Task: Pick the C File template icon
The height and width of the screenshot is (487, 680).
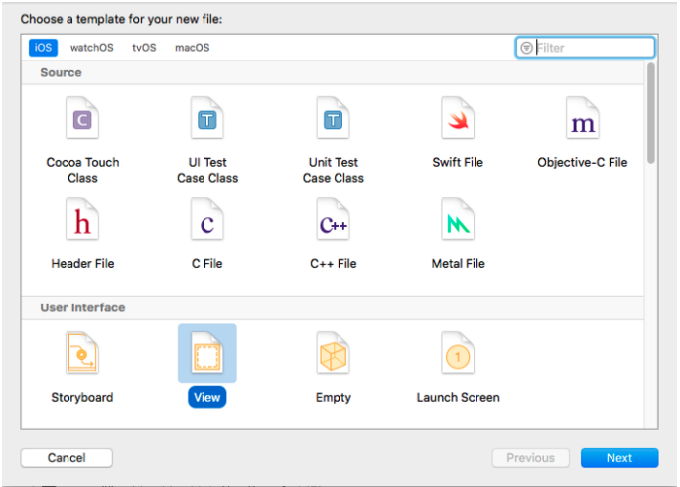Action: point(207,224)
